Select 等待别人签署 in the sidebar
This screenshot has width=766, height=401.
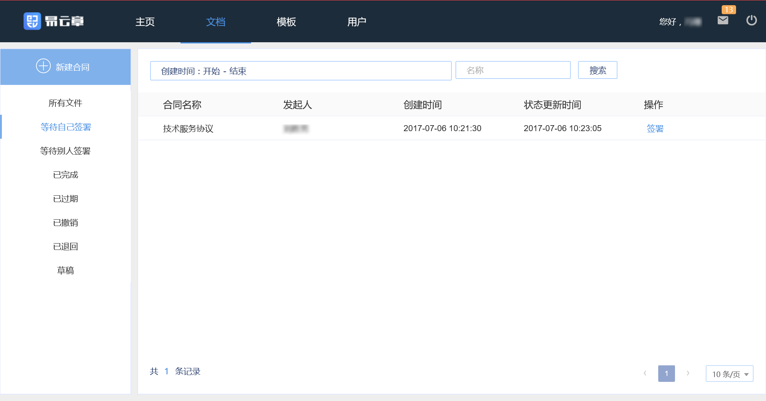tap(65, 151)
